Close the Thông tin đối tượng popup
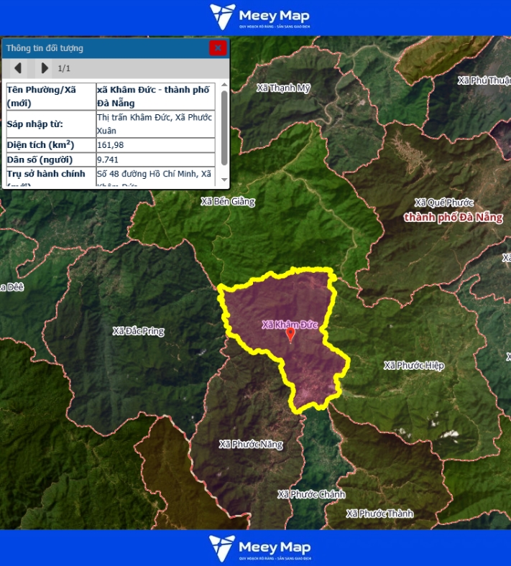This screenshot has height=566, width=511. pos(218,48)
